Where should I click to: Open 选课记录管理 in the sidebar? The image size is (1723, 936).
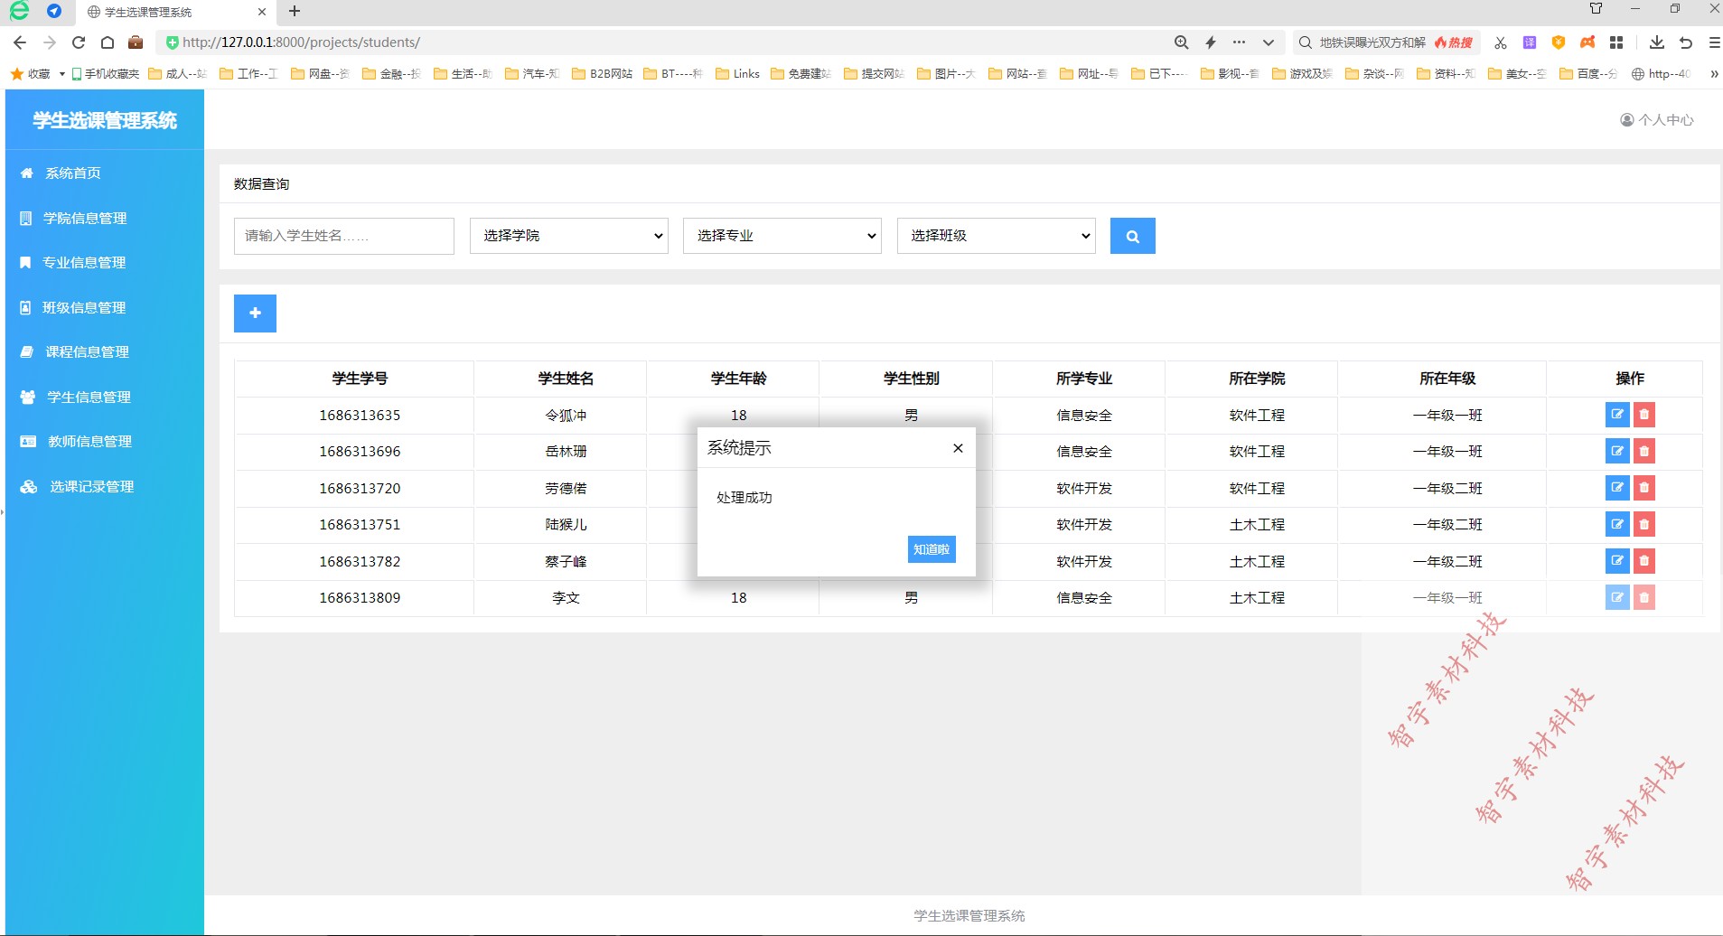[89, 486]
